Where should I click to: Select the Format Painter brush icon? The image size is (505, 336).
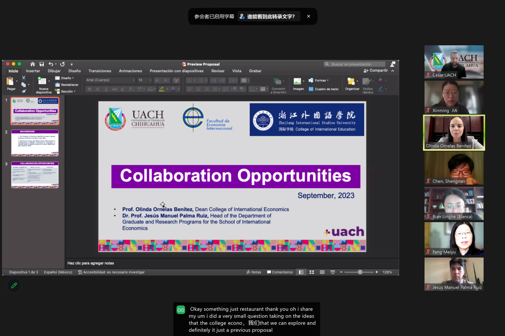tap(24, 91)
